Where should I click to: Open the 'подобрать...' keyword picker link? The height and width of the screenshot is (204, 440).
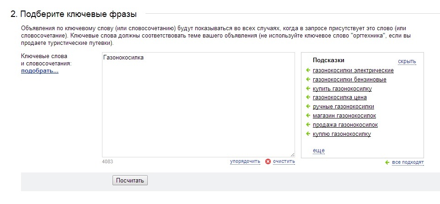(40, 71)
